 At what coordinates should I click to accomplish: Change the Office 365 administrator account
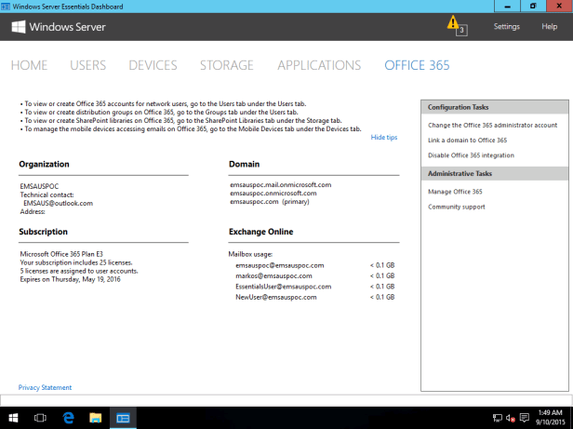[x=492, y=125]
